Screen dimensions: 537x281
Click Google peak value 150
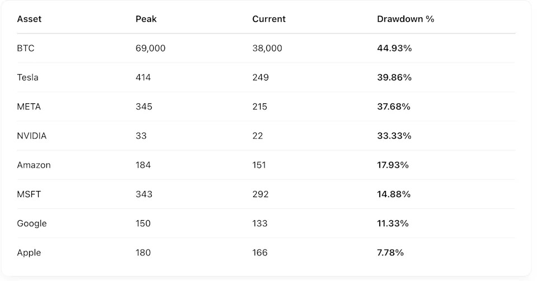143,223
